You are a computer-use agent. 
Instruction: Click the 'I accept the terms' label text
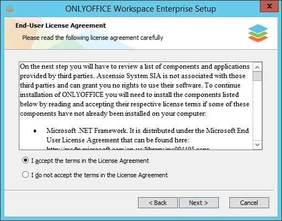click(x=90, y=161)
